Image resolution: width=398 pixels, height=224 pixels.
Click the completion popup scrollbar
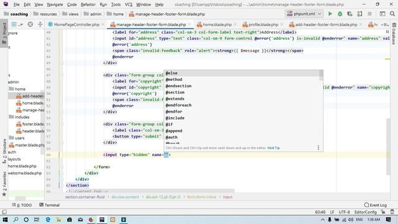(321, 75)
